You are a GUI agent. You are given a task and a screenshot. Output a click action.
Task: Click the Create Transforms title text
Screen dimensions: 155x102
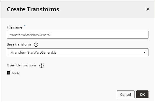tap(33, 9)
